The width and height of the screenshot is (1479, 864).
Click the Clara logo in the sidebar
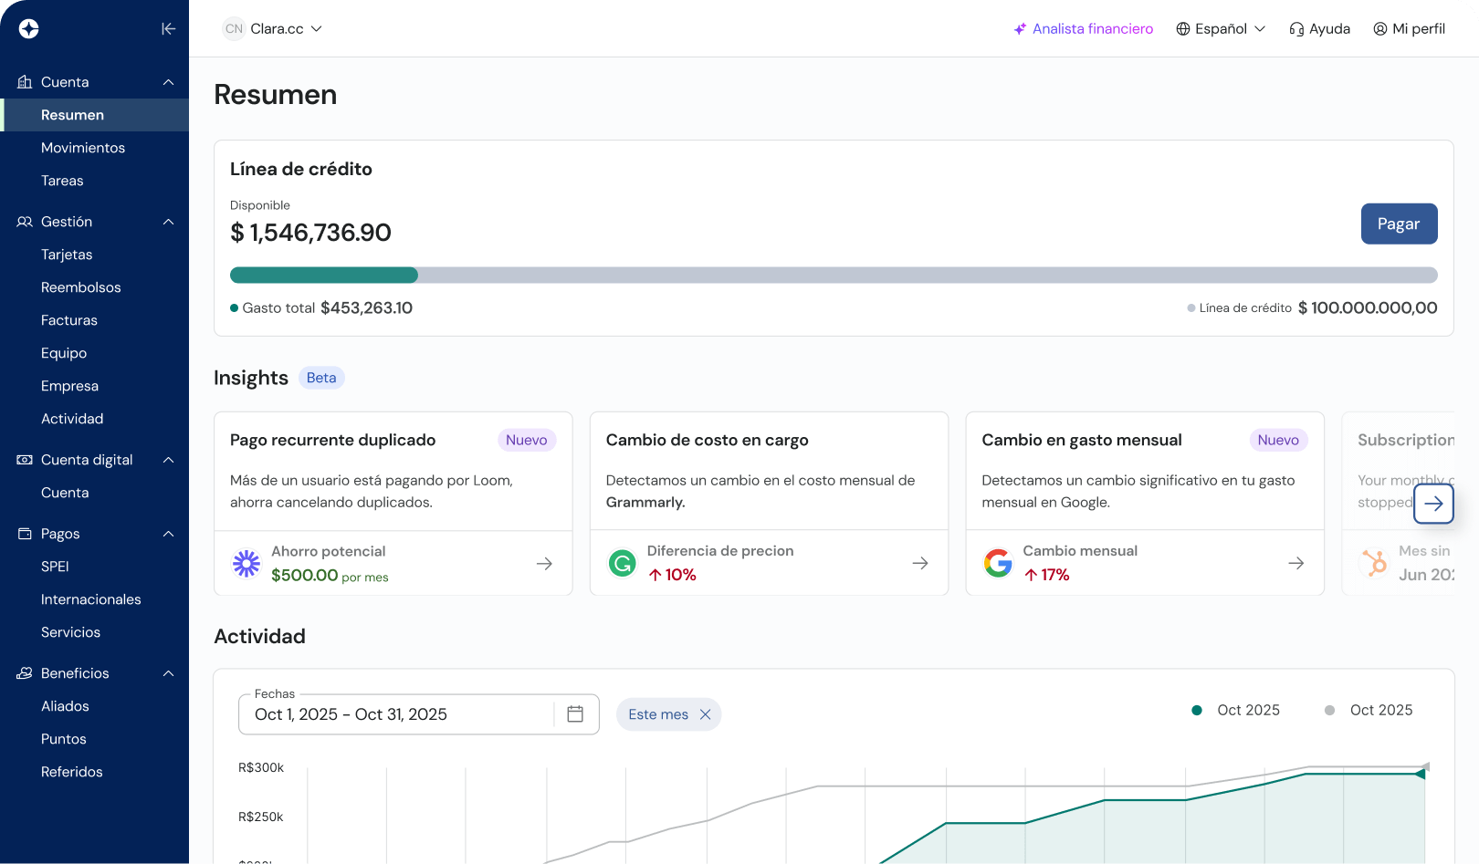pos(28,28)
